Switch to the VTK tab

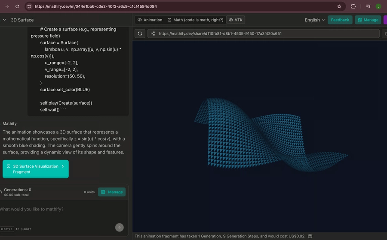click(x=236, y=20)
